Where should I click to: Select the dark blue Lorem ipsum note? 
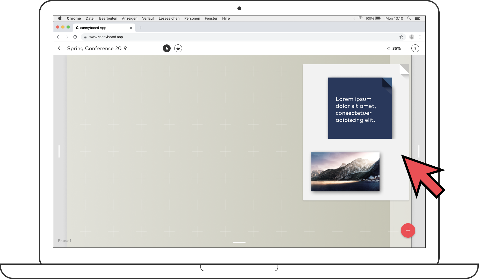pyautogui.click(x=360, y=108)
